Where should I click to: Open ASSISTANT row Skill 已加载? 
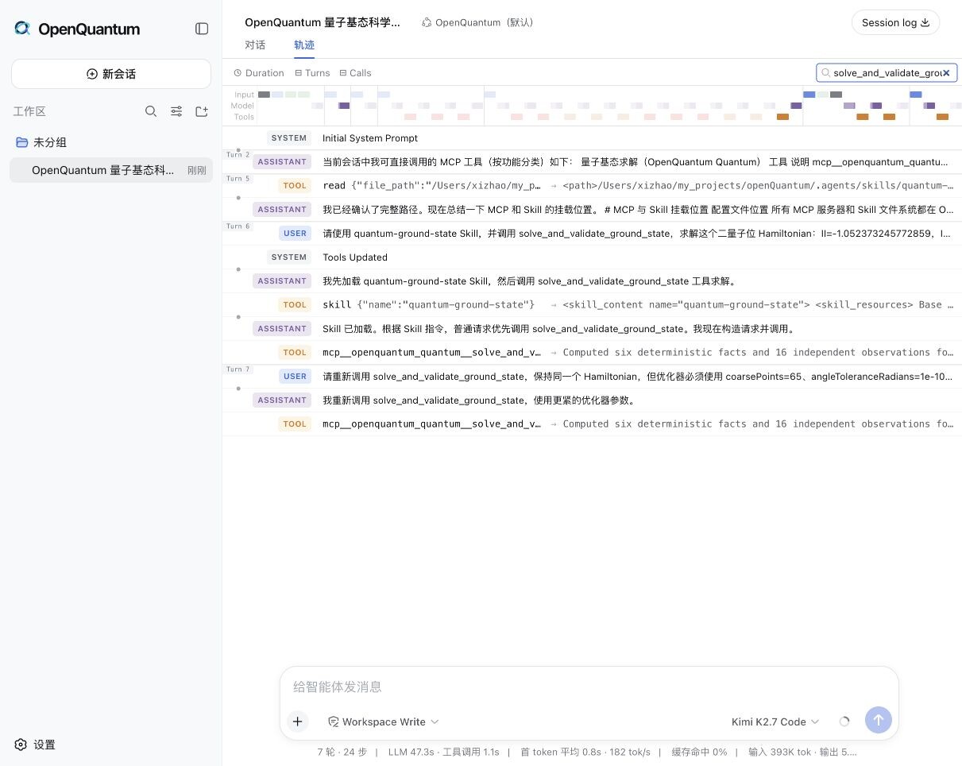[x=592, y=329]
